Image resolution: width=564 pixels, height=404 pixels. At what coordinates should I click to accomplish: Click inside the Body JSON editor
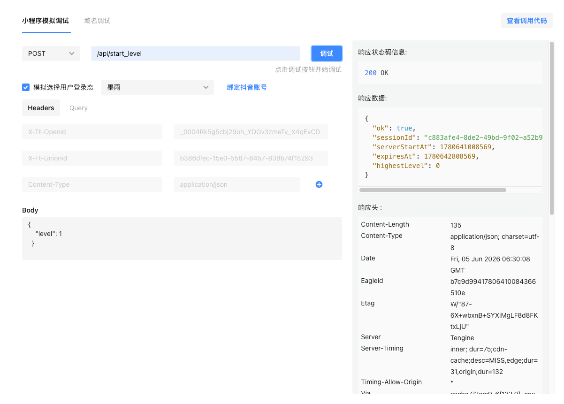click(182, 238)
